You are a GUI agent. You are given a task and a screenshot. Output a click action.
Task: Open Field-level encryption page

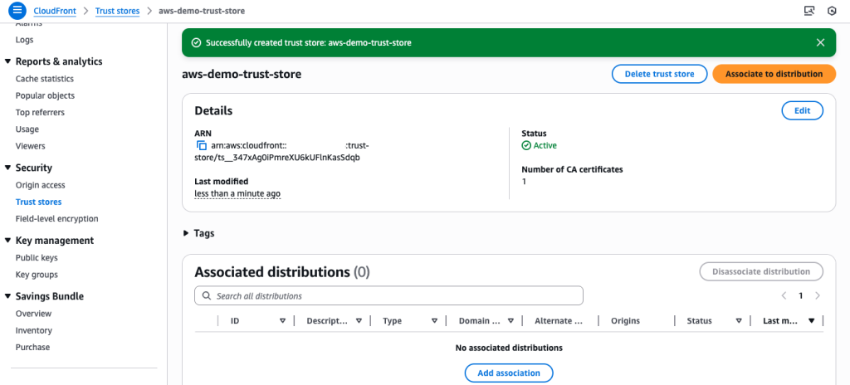[57, 218]
